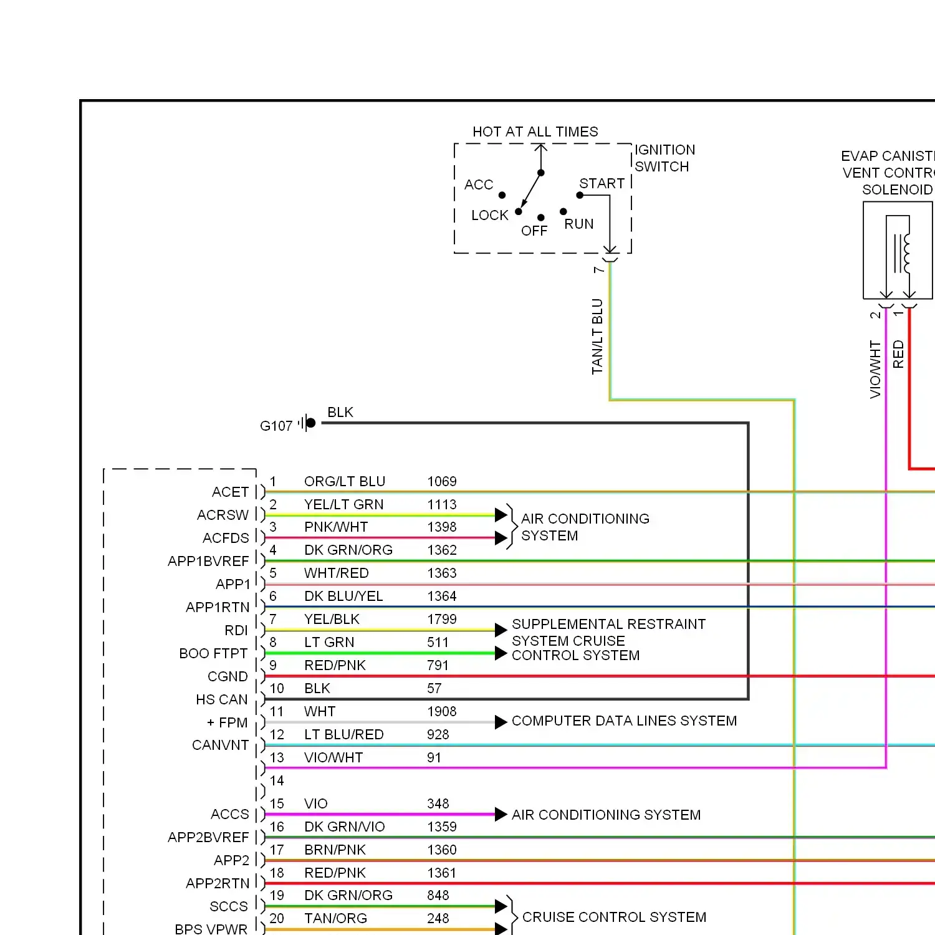Select the DK GRN/VIO wire color

tap(345, 827)
